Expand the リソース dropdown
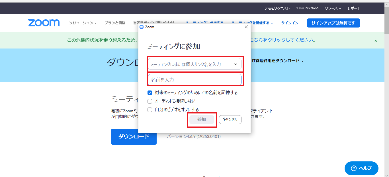The width and height of the screenshot is (389, 177). [x=333, y=8]
